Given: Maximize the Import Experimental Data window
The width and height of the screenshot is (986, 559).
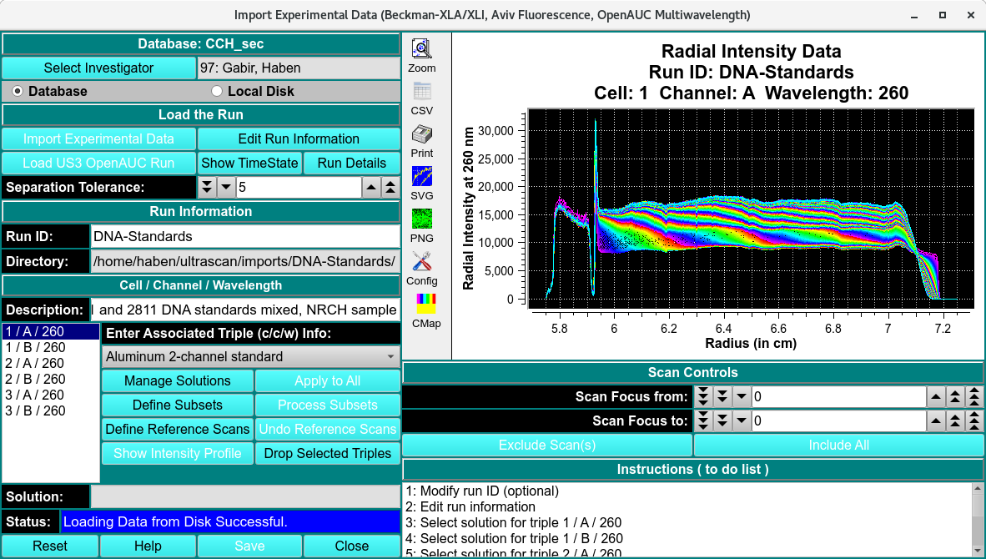Looking at the screenshot, I should [942, 14].
